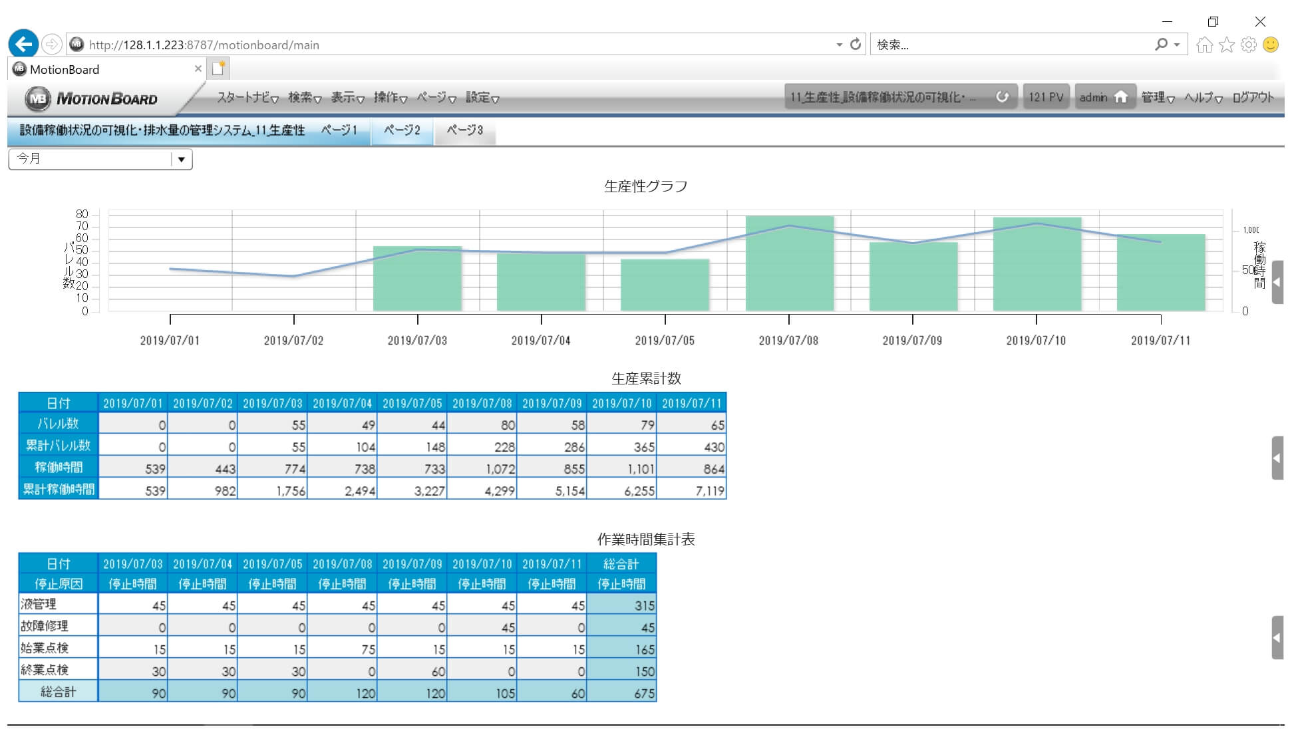Viewport: 1292px width, 733px height.
Task: Switch to ページ3 tab
Action: coord(464,130)
